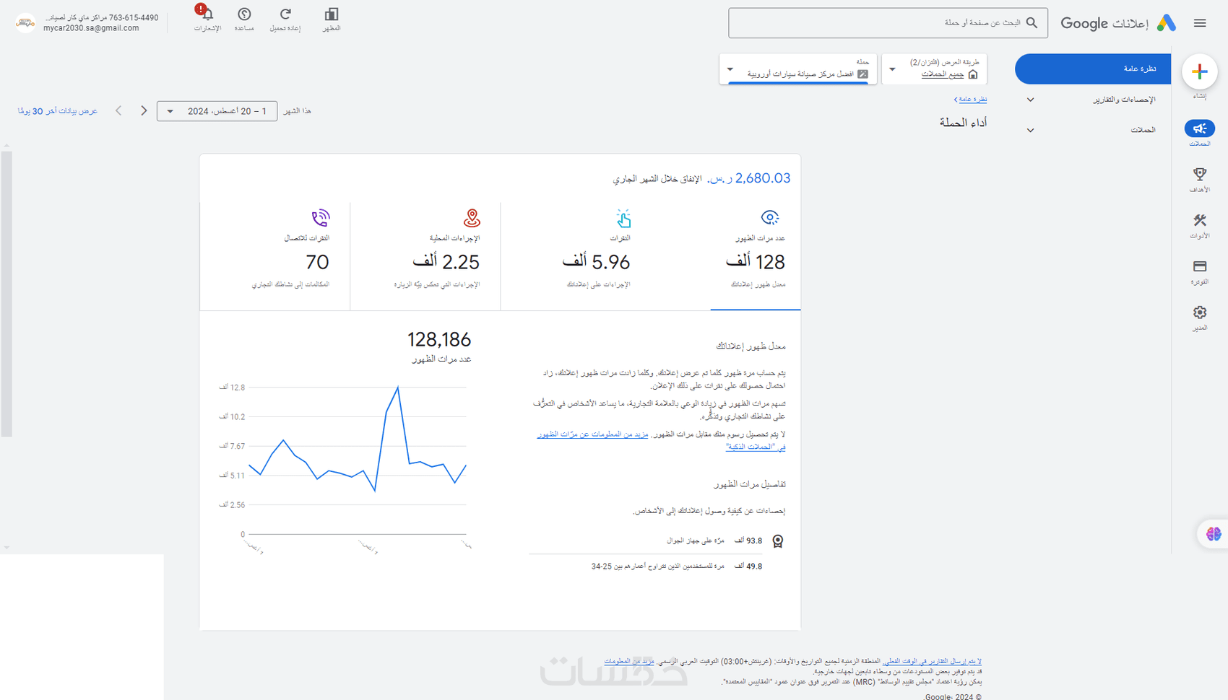Open the Help (مساعدة) icon
This screenshot has width=1228, height=700.
pyautogui.click(x=244, y=14)
